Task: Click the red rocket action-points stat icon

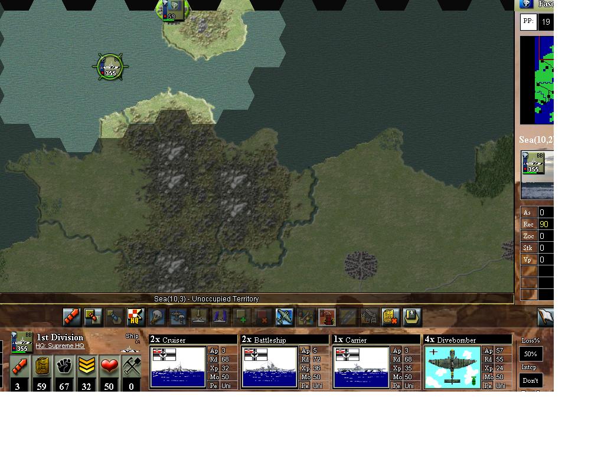Action: pos(19,366)
